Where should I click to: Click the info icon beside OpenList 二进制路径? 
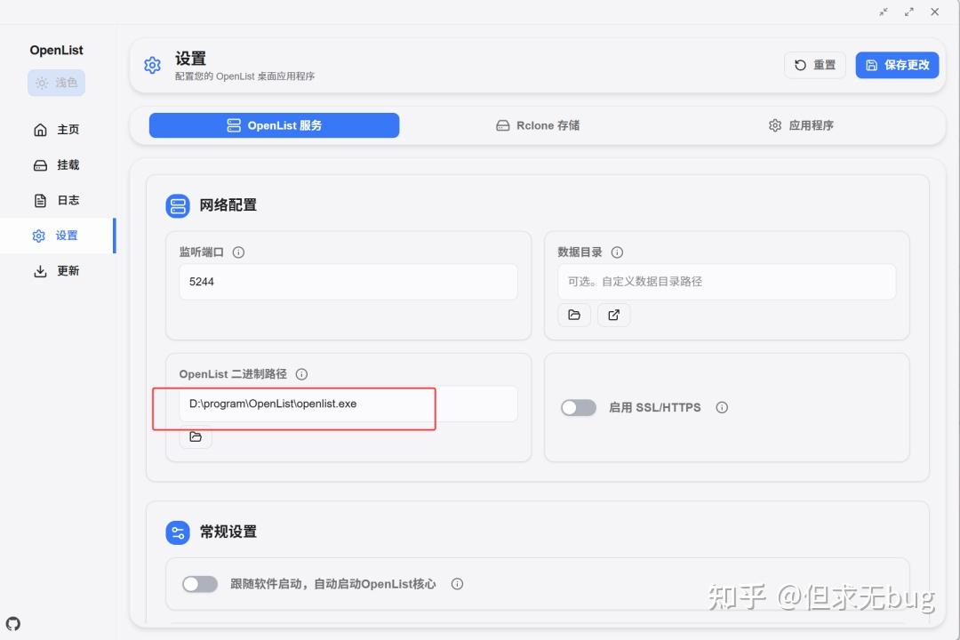click(302, 374)
